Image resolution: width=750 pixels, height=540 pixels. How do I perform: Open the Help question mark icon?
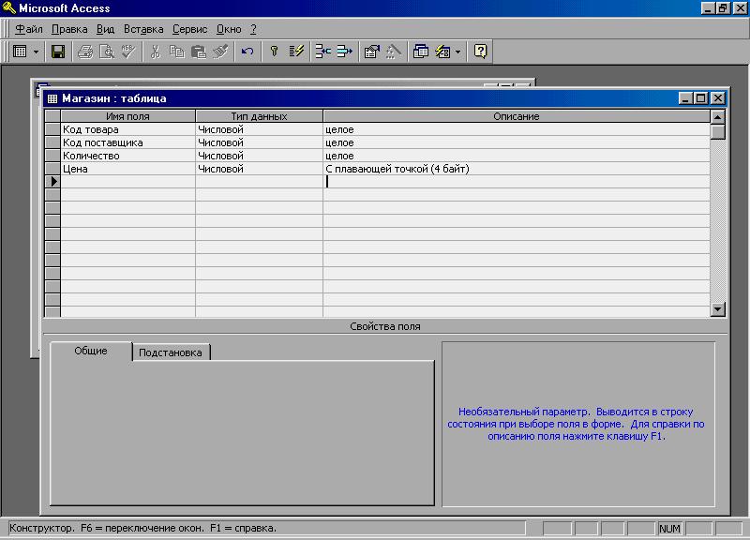[480, 52]
